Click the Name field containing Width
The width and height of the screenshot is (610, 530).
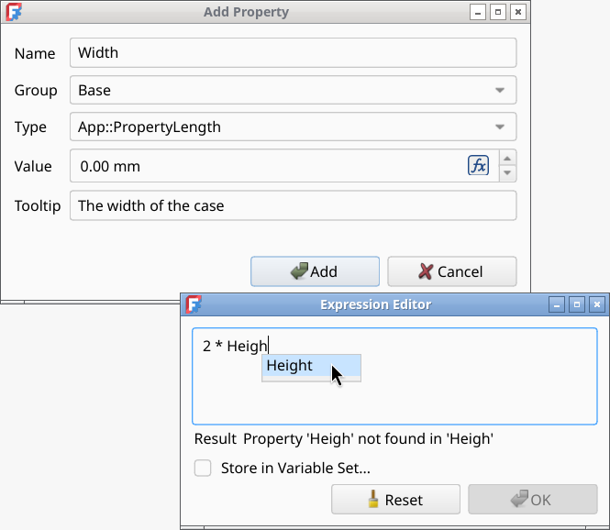pos(293,53)
